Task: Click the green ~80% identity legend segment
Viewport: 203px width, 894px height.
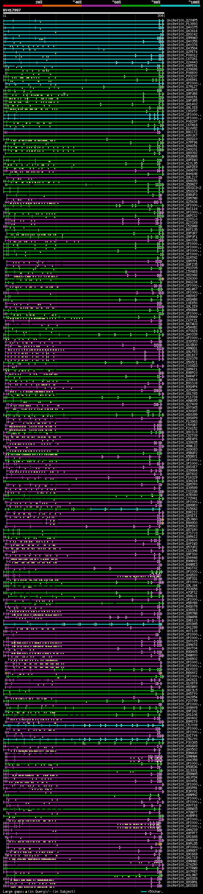Action: (x=141, y=6)
